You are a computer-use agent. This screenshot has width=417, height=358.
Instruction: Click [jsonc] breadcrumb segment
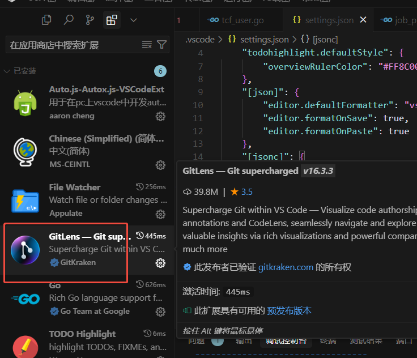click(x=325, y=40)
